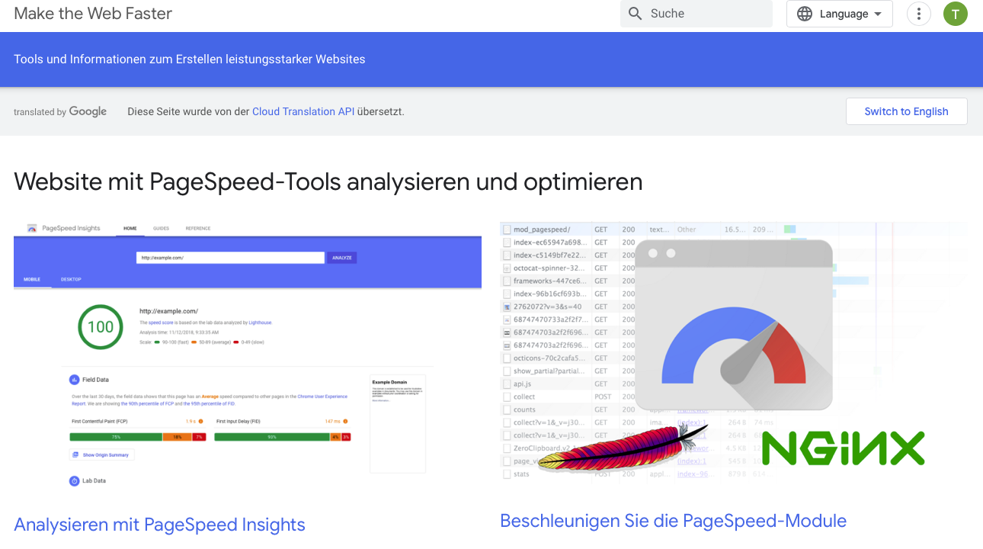983x549 pixels.
Task: Click the search magnifier icon
Action: pos(636,14)
